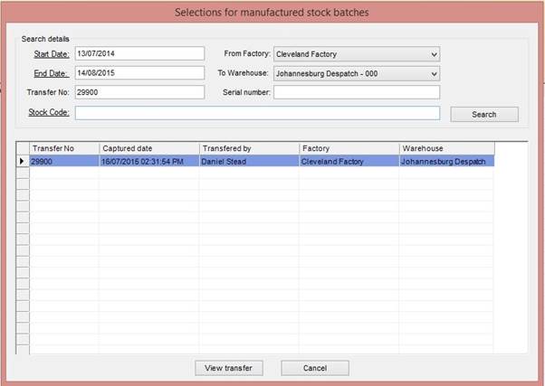Click the Warehouse column header

(446, 147)
